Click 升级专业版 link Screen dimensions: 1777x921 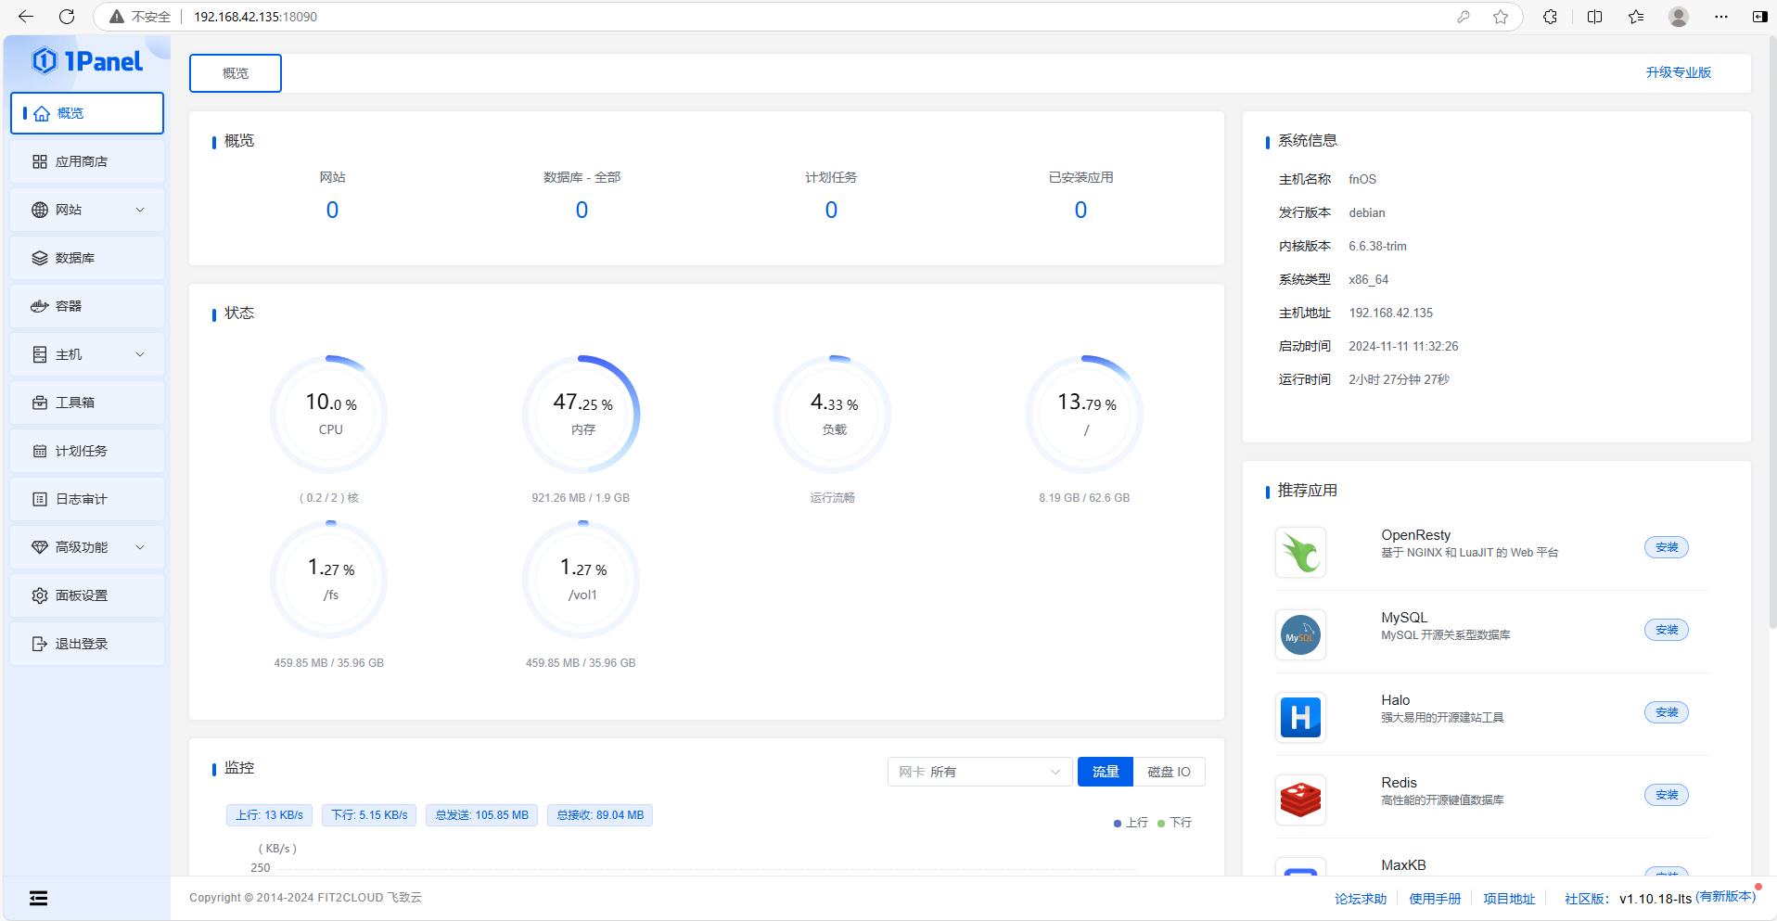[1679, 72]
